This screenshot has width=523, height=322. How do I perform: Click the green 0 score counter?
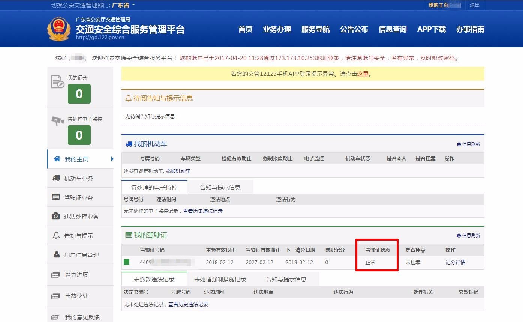tap(79, 94)
